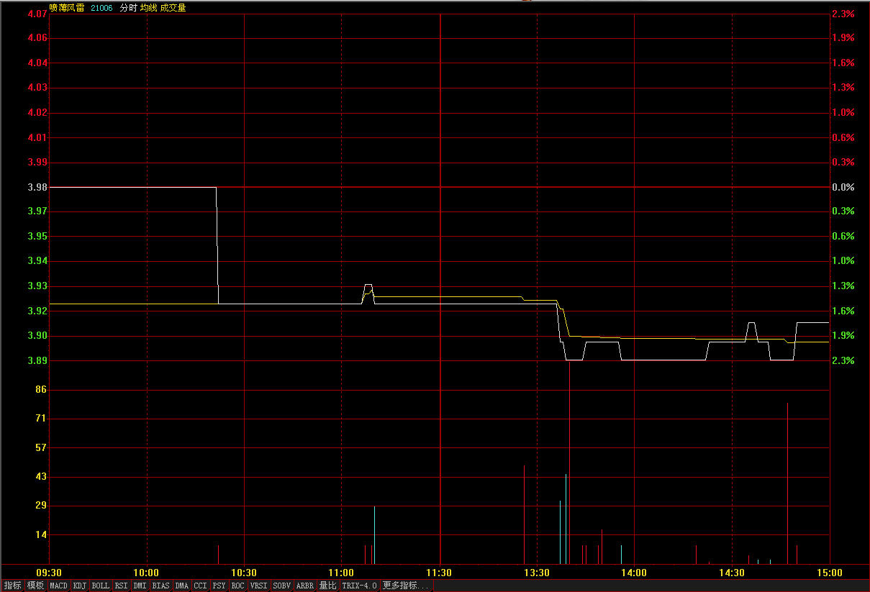Click the cyan volume bar near 11:10
Image resolution: width=870 pixels, height=592 pixels.
coord(374,534)
